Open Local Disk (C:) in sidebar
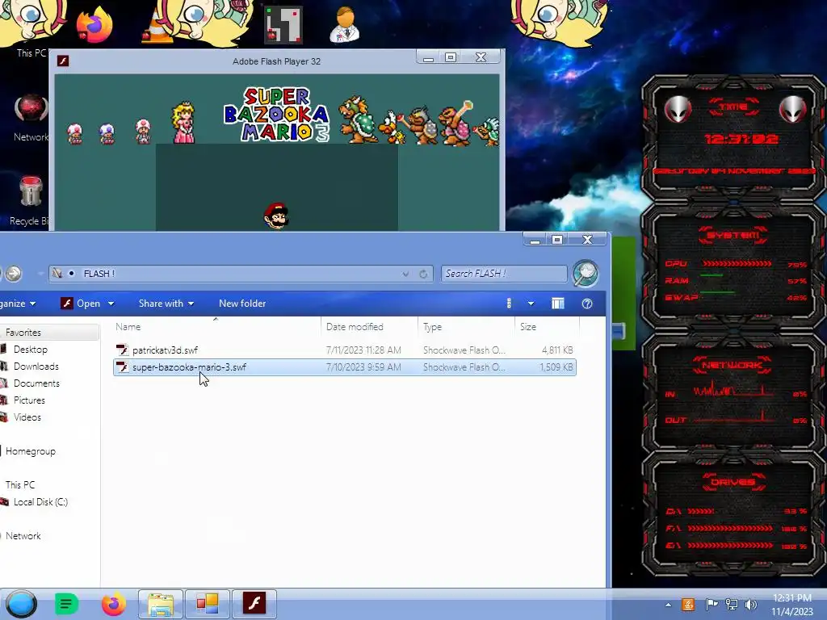The width and height of the screenshot is (827, 620). 40,502
